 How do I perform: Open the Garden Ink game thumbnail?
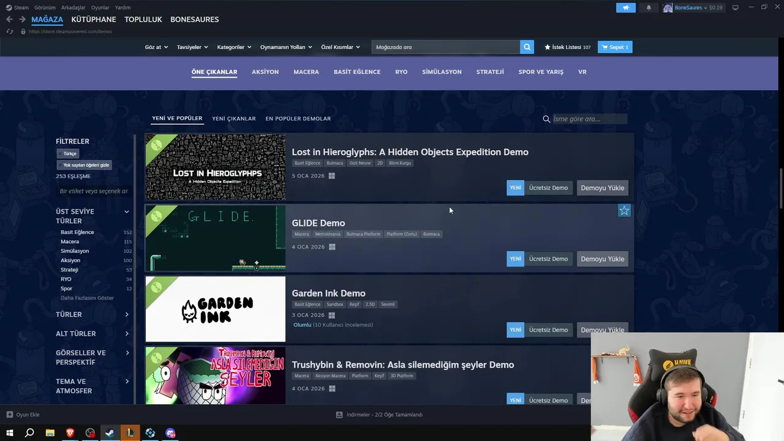coord(216,309)
